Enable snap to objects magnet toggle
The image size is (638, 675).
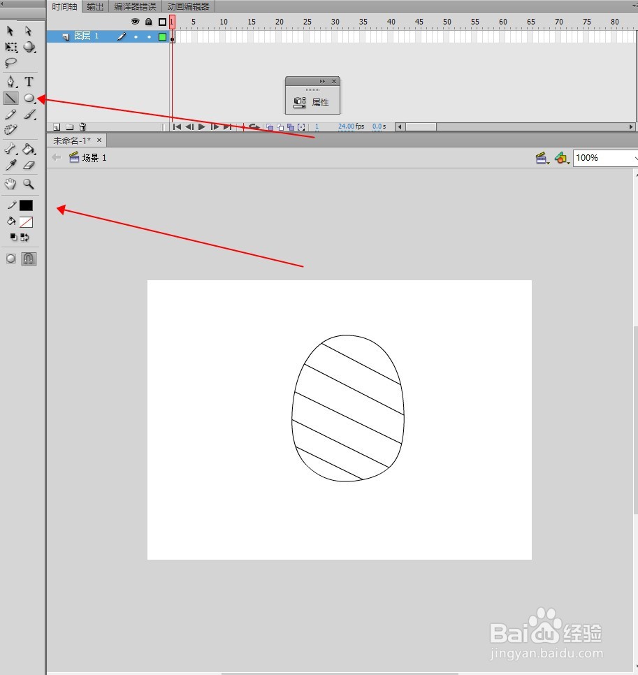[29, 259]
